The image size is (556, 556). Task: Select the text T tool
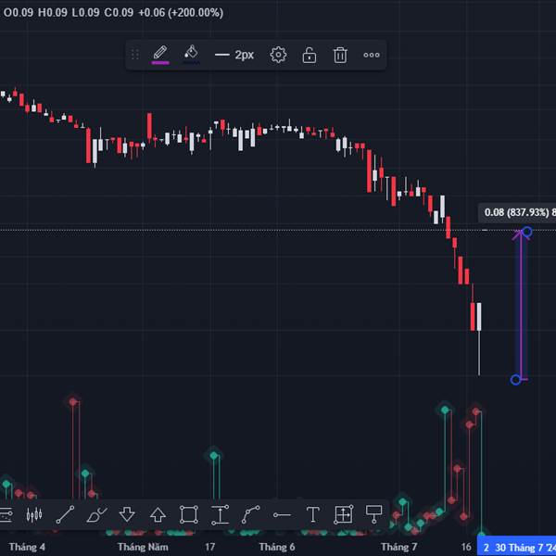pos(313,514)
